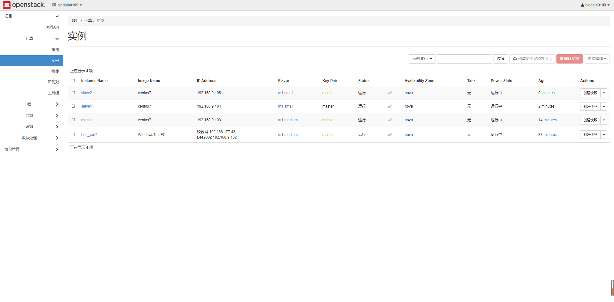The width and height of the screenshot is (614, 302).
Task: Open the Lee_win7 instance link
Action: [x=89, y=135]
